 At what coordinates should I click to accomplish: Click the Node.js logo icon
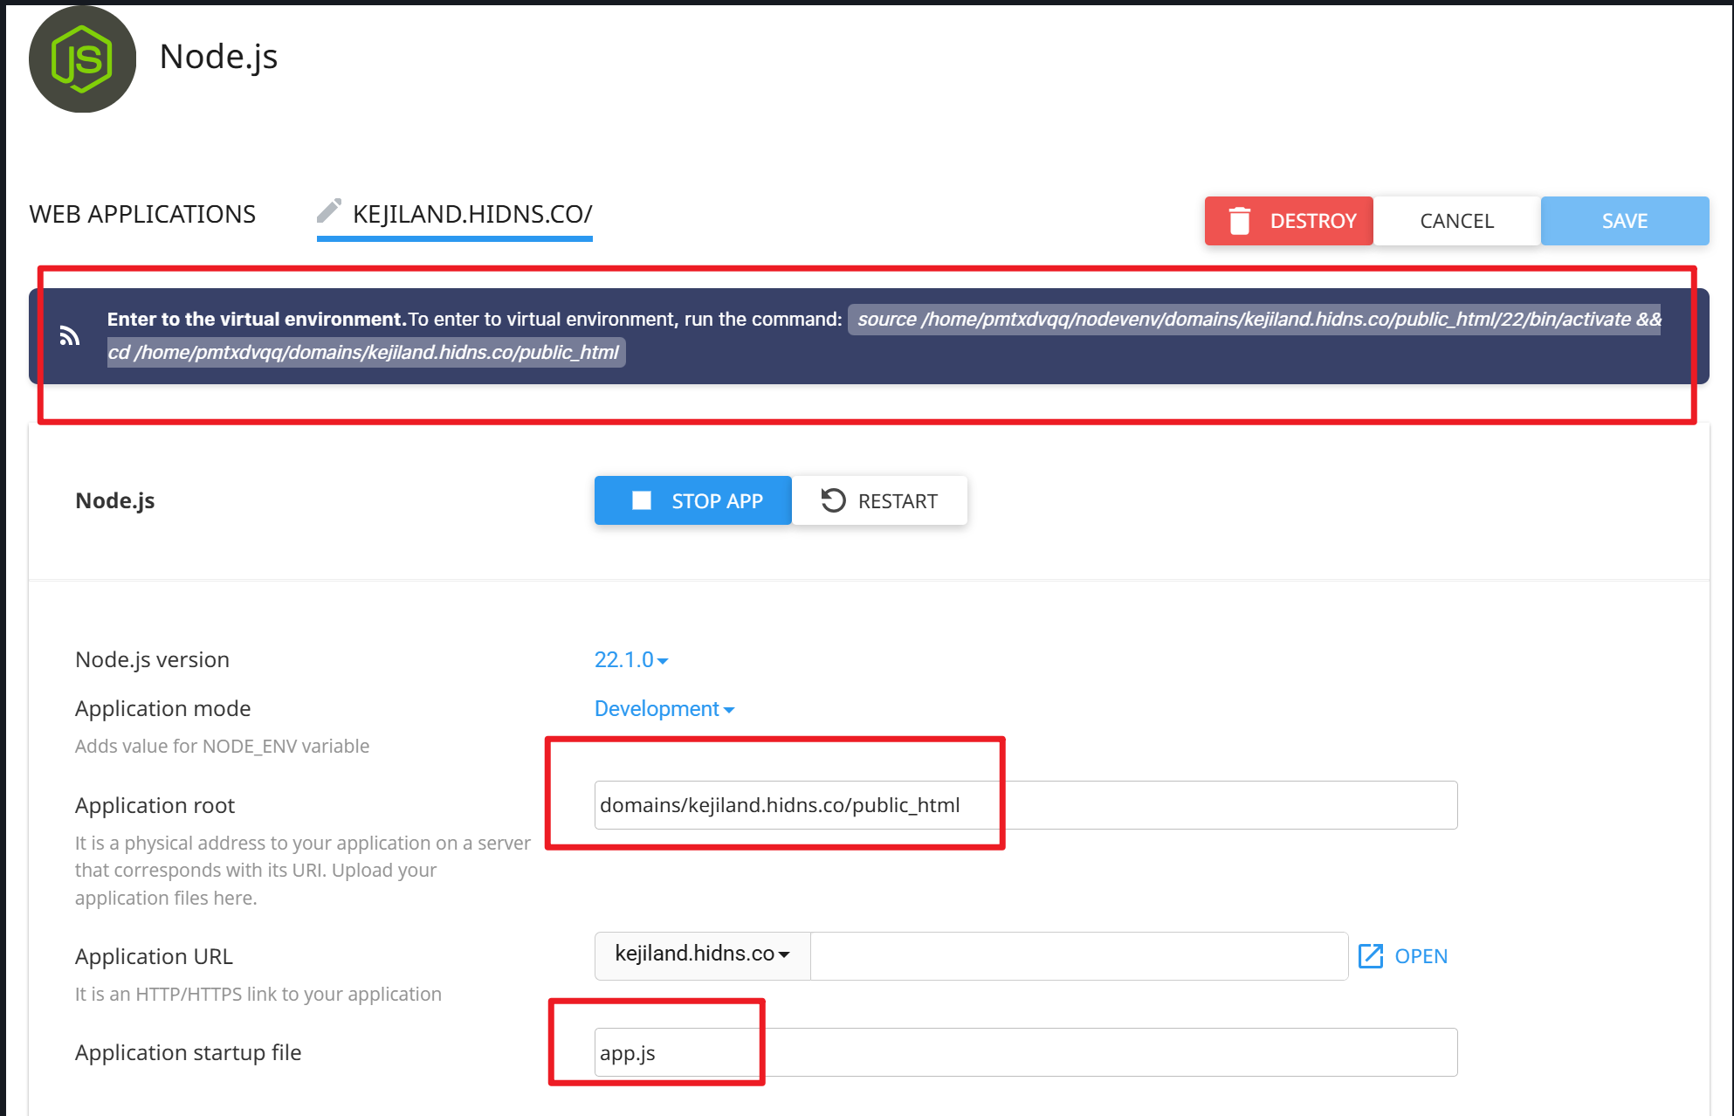tap(83, 59)
